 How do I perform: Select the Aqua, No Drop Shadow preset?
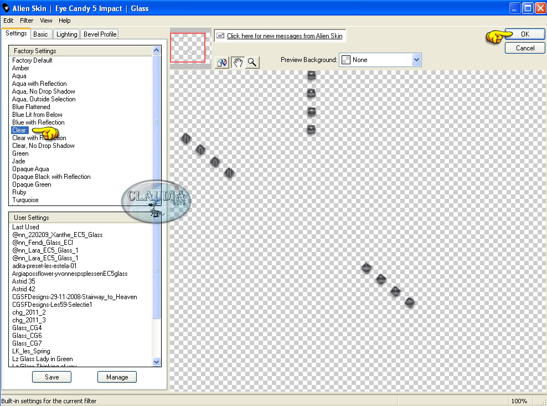44,91
